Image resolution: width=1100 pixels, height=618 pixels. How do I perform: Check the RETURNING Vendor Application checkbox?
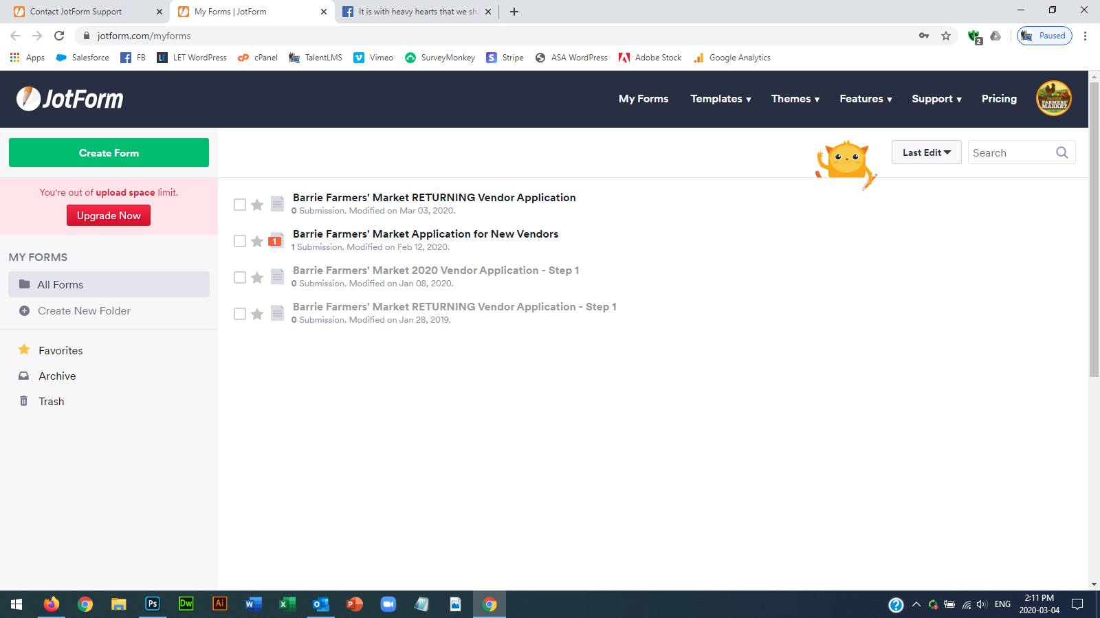[x=240, y=204]
